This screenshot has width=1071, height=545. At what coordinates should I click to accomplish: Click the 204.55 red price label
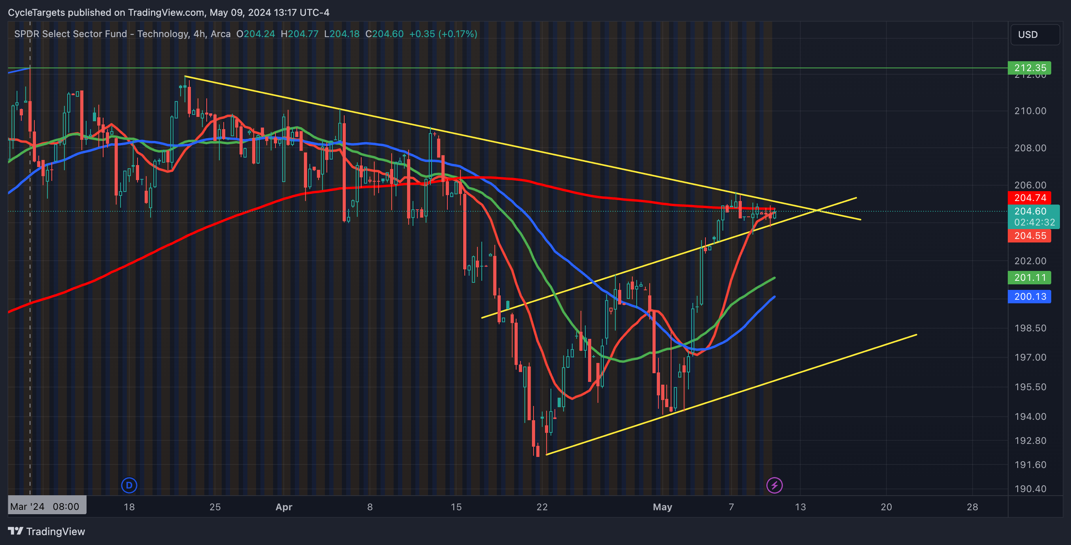tap(1030, 236)
